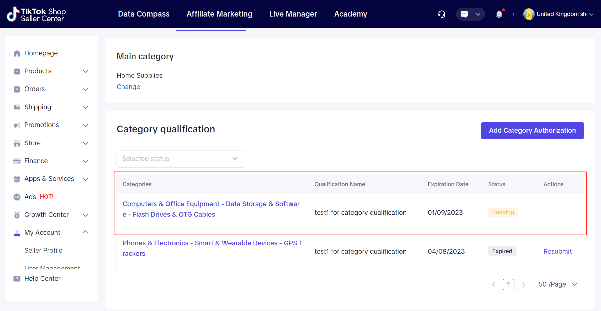Click Add Category Authorization button
Image resolution: width=601 pixels, height=311 pixels.
point(532,131)
